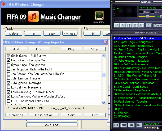The image size is (162, 131).
Task: Click the Deselect all button
Action: click(x=44, y=115)
